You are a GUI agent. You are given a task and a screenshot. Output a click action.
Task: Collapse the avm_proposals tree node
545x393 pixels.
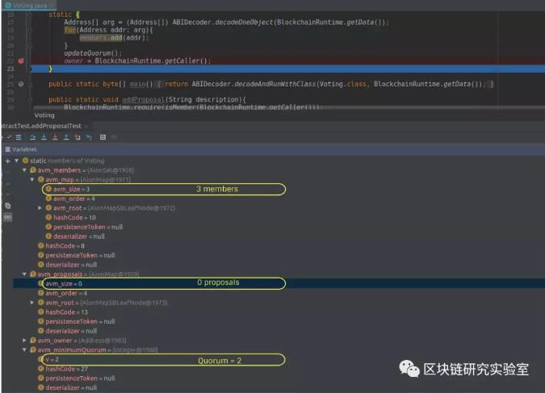[24, 274]
